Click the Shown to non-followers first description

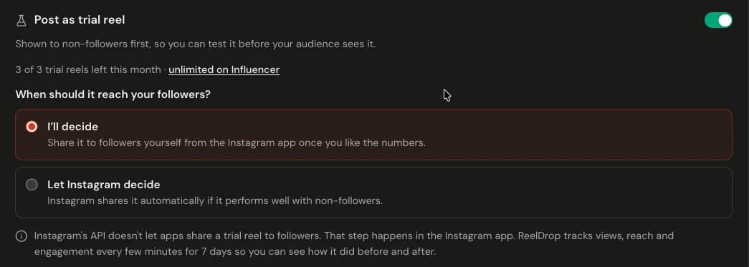[x=196, y=44]
